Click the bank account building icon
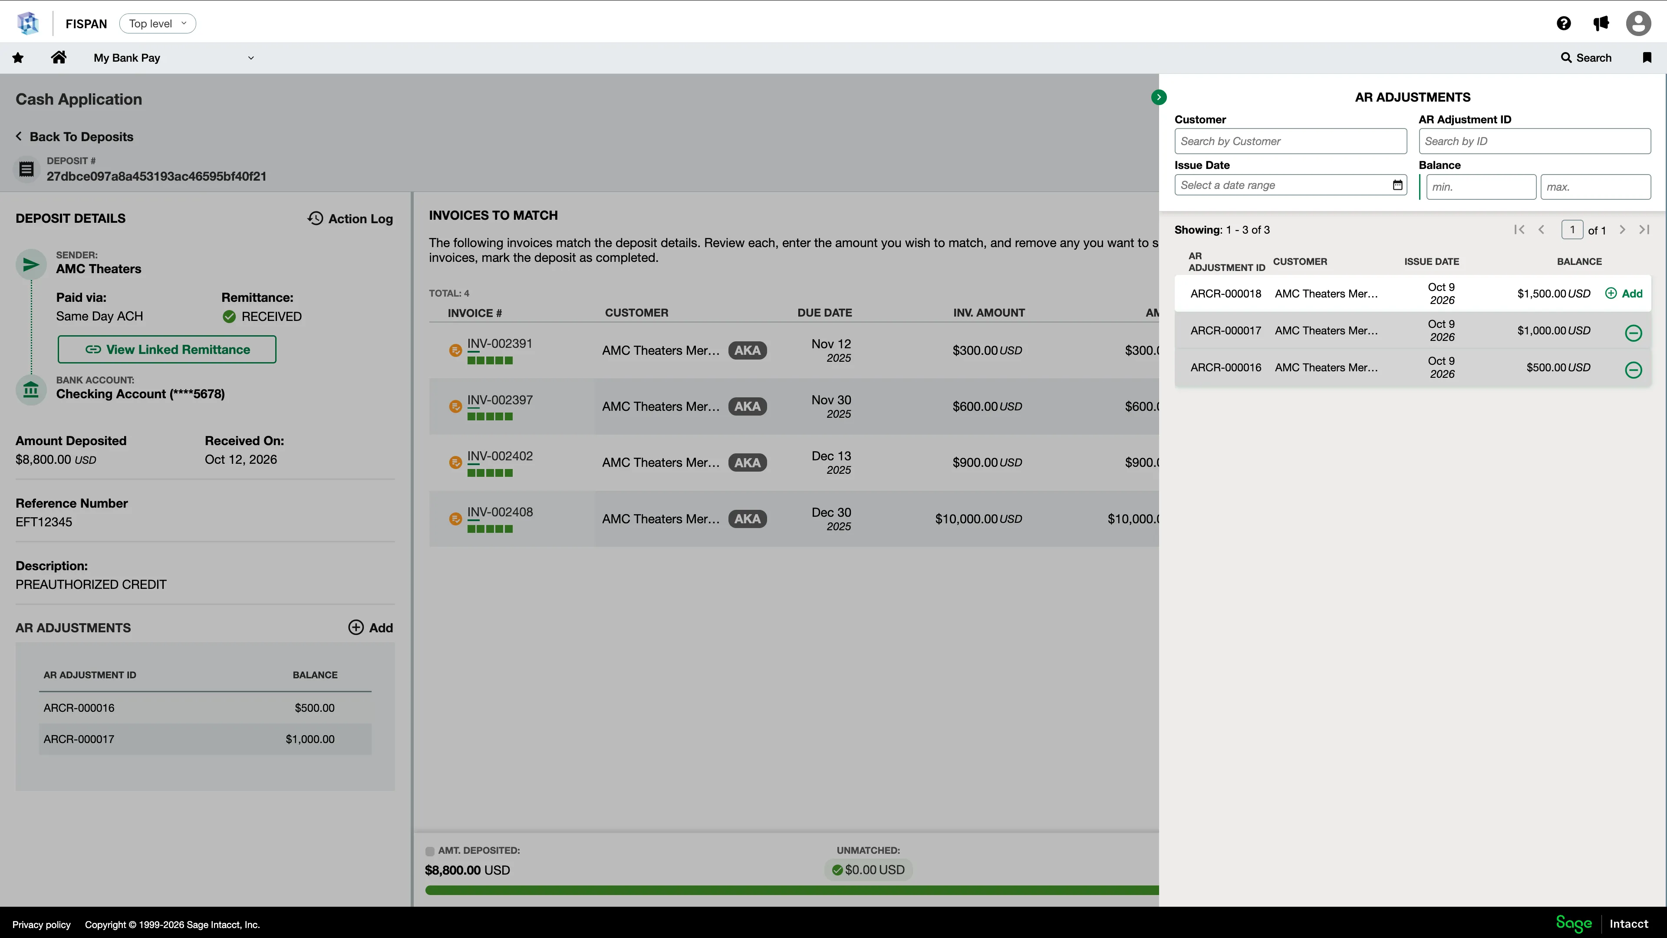The width and height of the screenshot is (1667, 938). tap(31, 390)
